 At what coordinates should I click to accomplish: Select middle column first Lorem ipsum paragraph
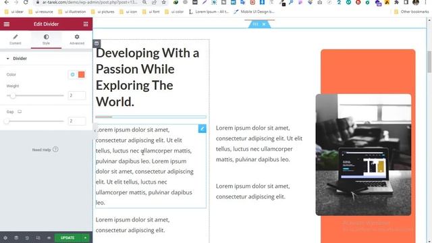pos(259,144)
